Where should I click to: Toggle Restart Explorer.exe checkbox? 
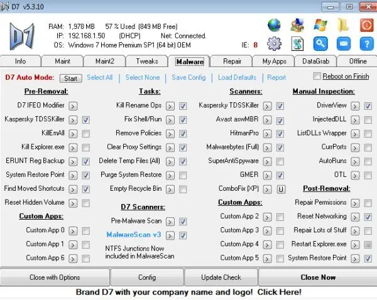(368, 245)
